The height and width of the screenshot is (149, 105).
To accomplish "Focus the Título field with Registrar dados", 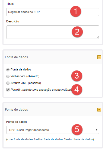I will pos(53,12).
